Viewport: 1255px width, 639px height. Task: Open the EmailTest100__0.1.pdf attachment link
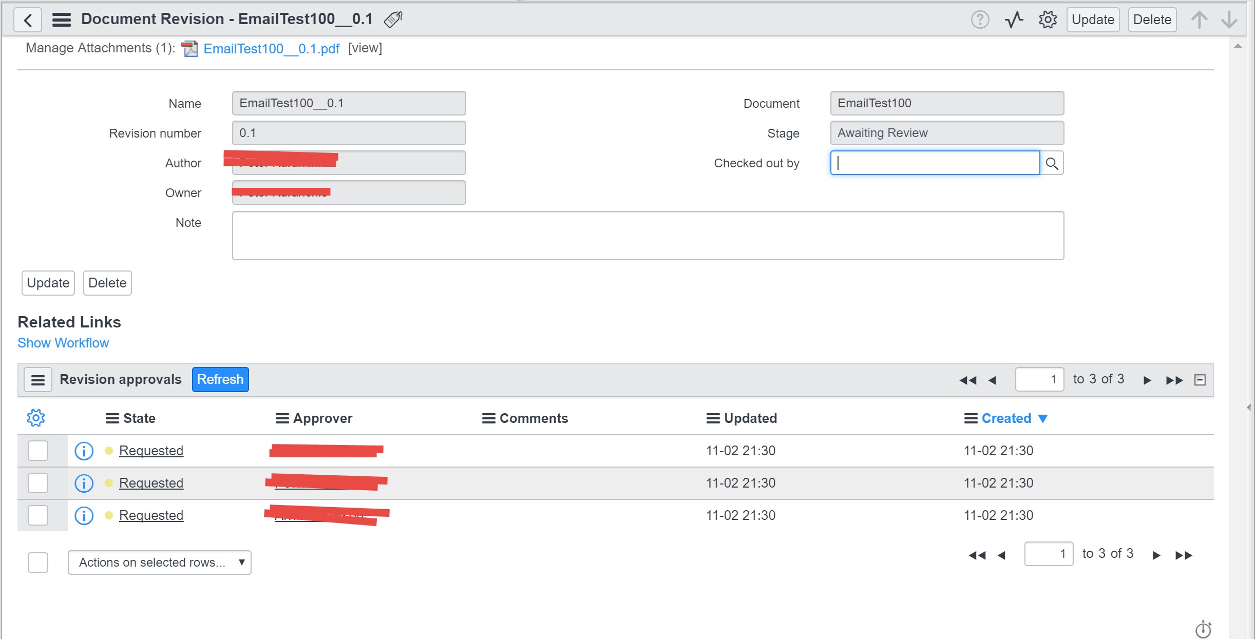[271, 48]
